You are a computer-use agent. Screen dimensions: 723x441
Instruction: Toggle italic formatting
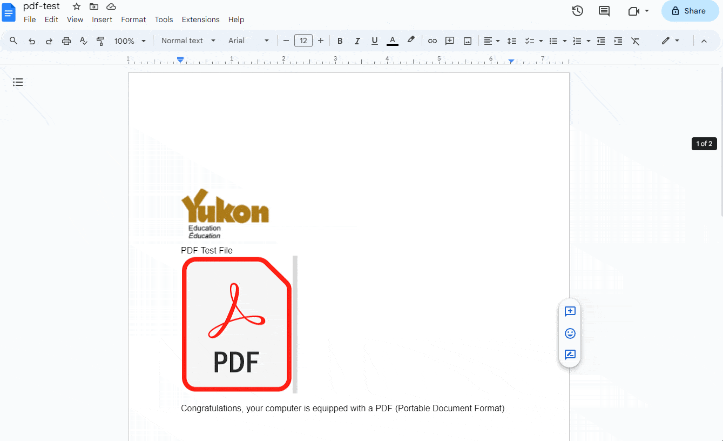357,41
